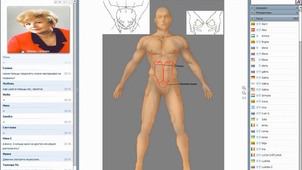Screen dimensions: 302x170
Task: Click chat sender name Галина
Action: 8,68
